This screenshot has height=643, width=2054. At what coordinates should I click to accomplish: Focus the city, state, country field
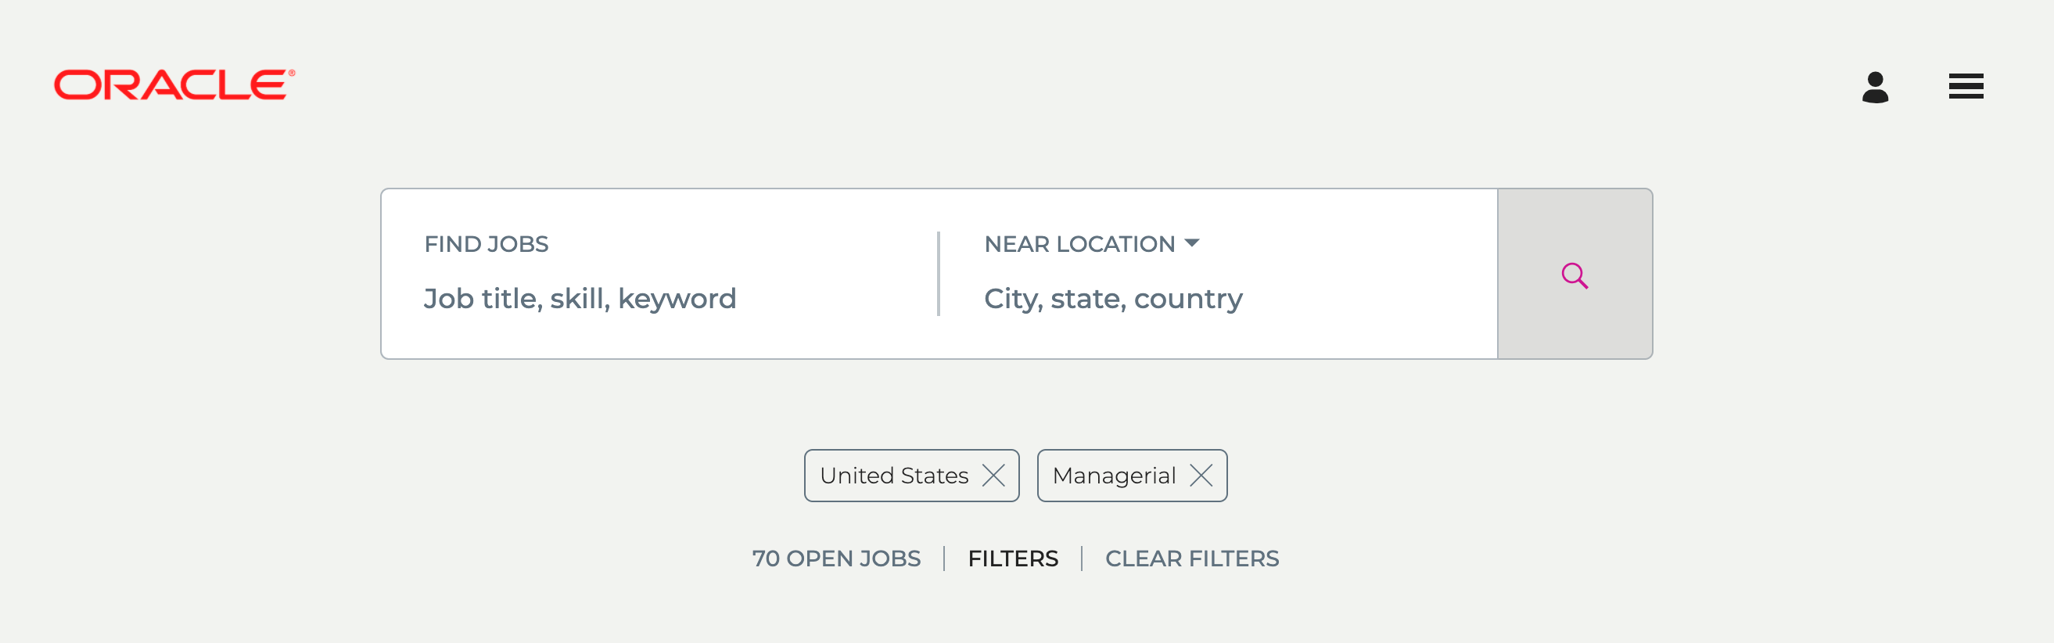(x=1112, y=299)
